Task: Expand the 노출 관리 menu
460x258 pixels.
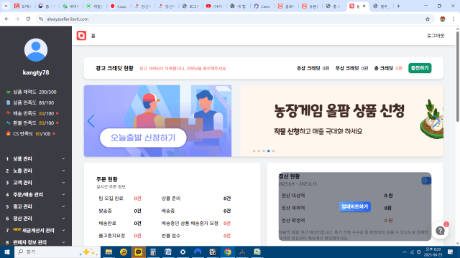Action: tap(36, 171)
